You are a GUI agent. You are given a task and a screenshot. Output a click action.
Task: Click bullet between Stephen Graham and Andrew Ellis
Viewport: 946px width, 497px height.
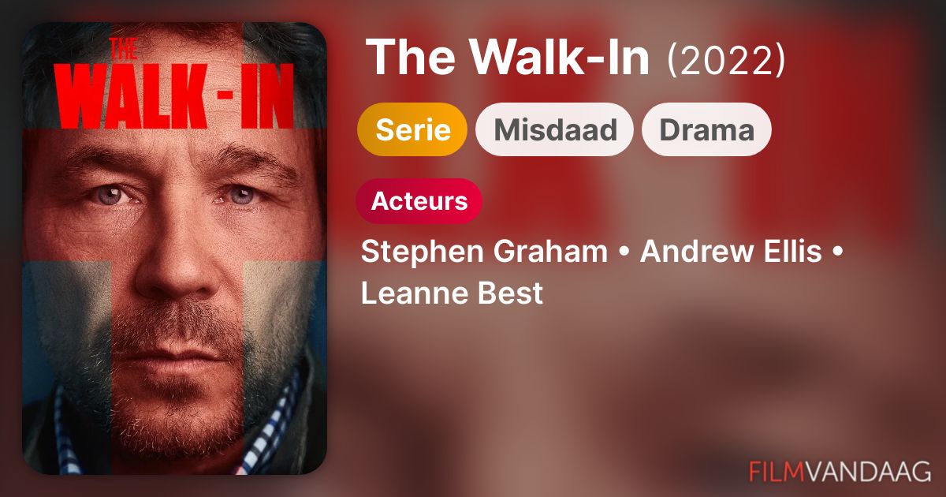pyautogui.click(x=624, y=253)
